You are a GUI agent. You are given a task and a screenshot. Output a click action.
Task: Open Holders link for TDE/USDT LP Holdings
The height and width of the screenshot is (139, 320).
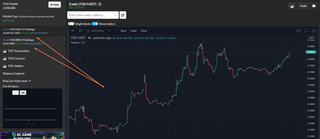[45, 33]
